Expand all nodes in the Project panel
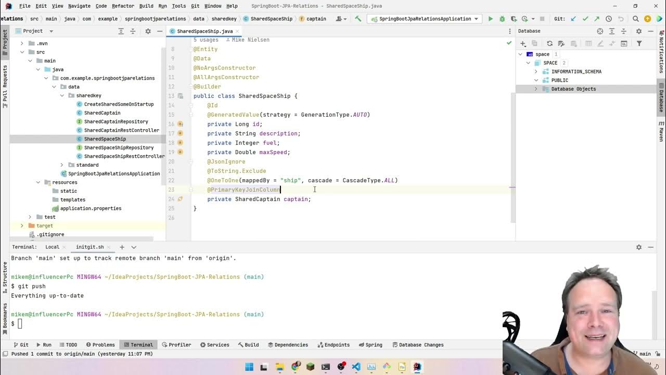The height and width of the screenshot is (375, 666). coord(121,31)
